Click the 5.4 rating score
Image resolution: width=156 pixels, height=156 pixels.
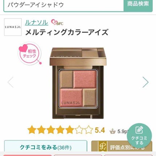(100, 130)
